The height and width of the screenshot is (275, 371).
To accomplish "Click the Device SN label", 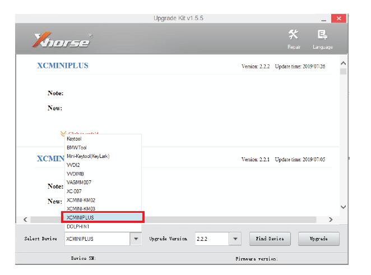I will 84,258.
